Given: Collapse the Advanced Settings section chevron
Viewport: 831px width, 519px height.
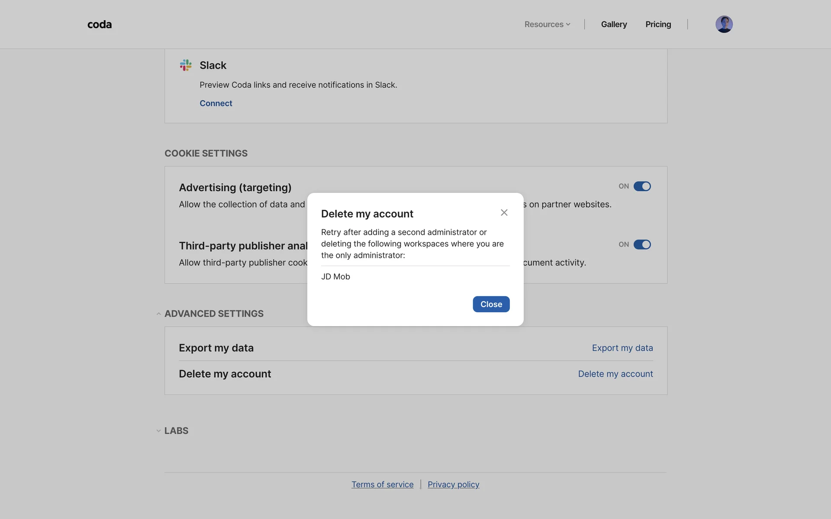Looking at the screenshot, I should (x=158, y=314).
